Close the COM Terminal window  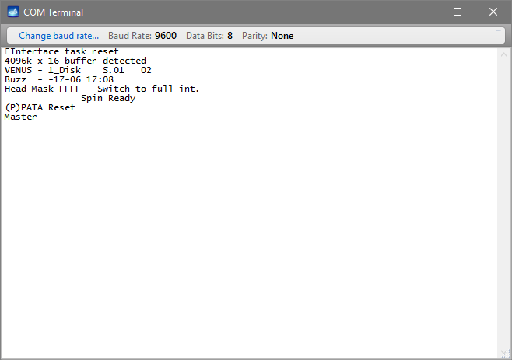[x=493, y=12]
